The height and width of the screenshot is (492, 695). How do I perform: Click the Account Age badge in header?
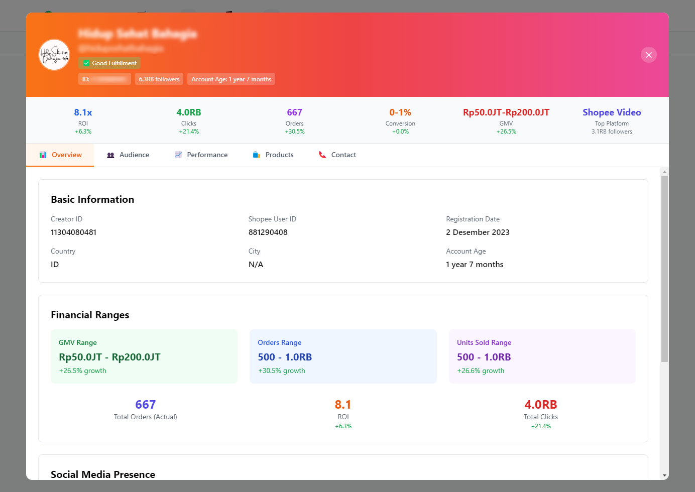(231, 79)
